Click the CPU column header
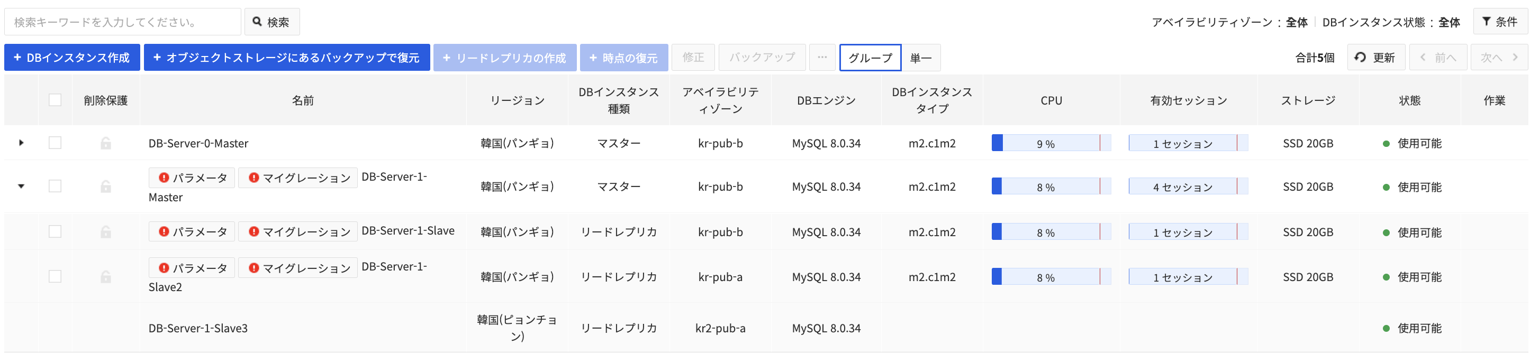 [x=1051, y=100]
